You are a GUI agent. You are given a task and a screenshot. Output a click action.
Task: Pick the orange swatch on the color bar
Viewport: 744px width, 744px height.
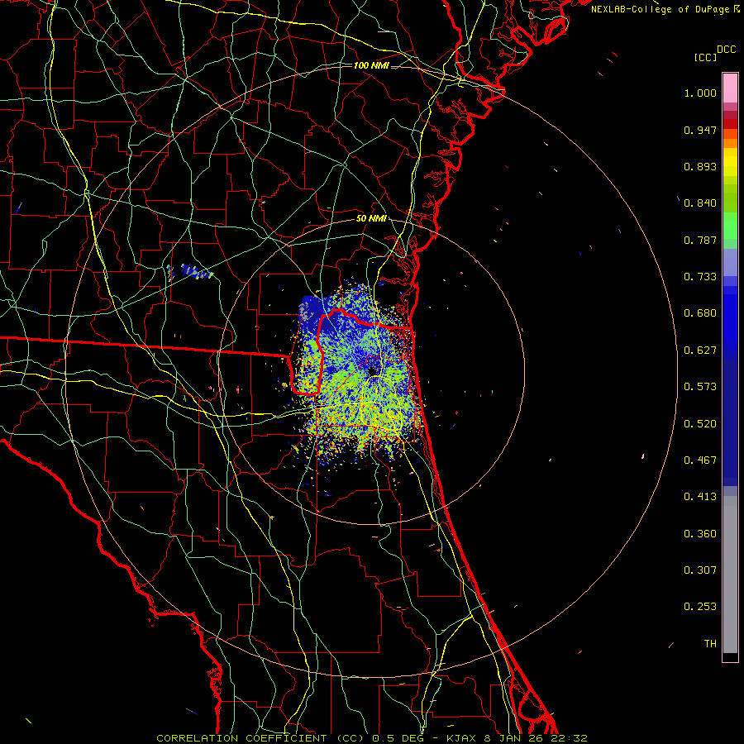click(x=730, y=143)
